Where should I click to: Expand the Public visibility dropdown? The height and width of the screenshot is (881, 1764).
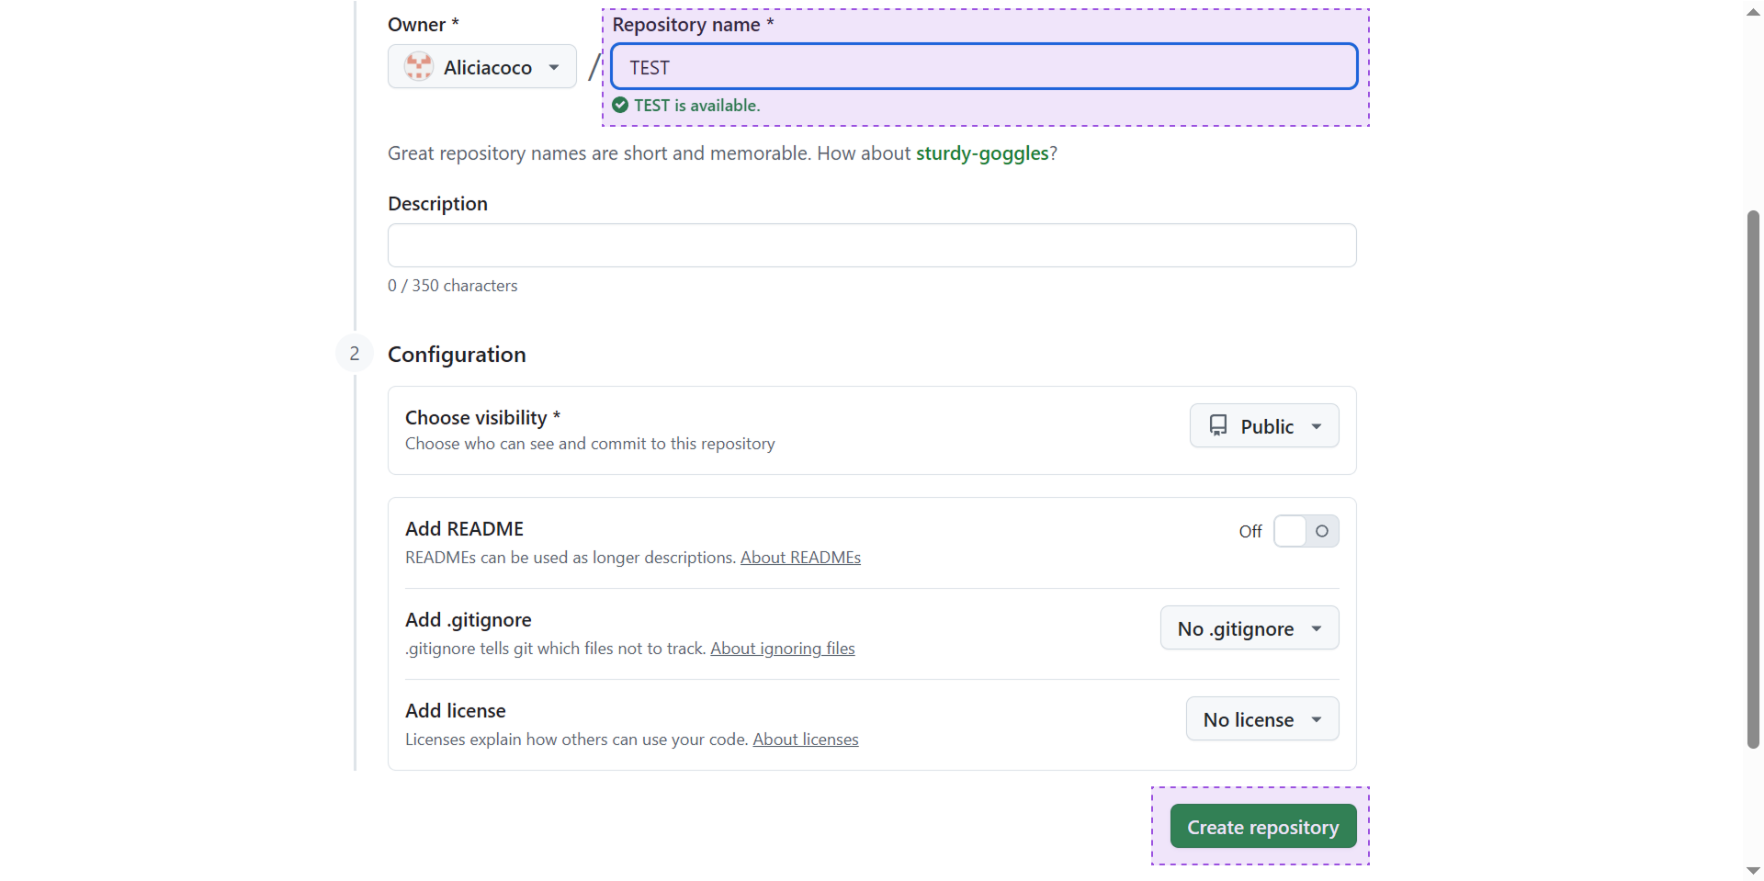(1264, 426)
